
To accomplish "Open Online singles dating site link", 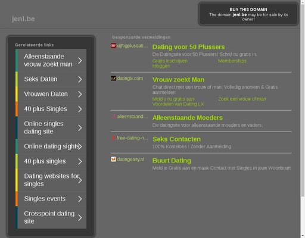I will 51,128.
